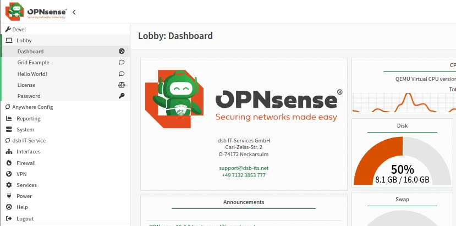Click the laptop icon beside Lobby
The image size is (456, 226).
pos(9,41)
